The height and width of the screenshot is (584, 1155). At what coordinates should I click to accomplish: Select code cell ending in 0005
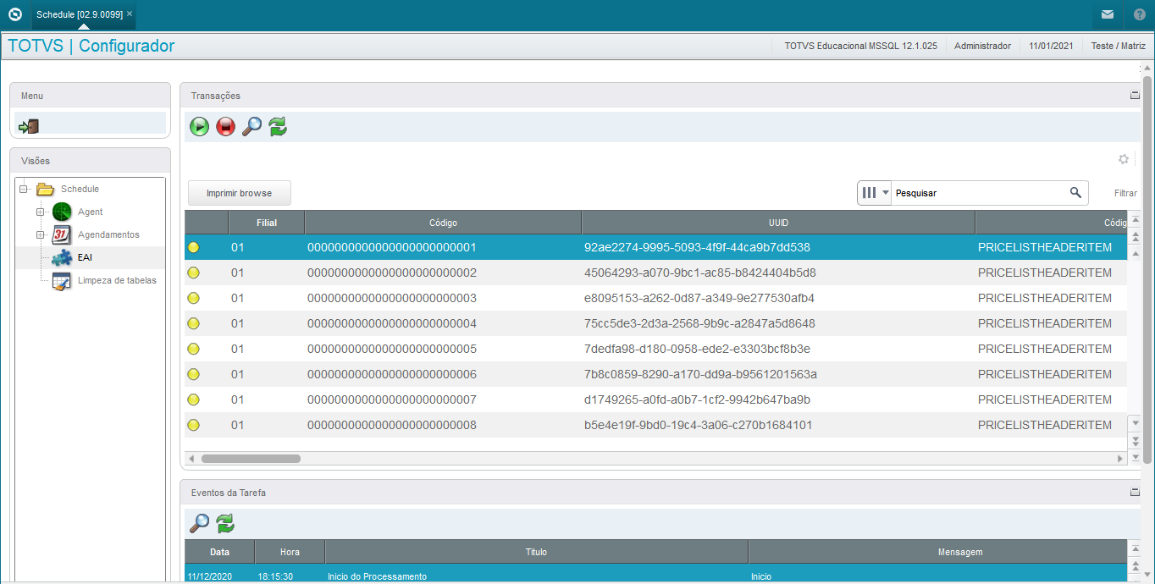pos(392,349)
